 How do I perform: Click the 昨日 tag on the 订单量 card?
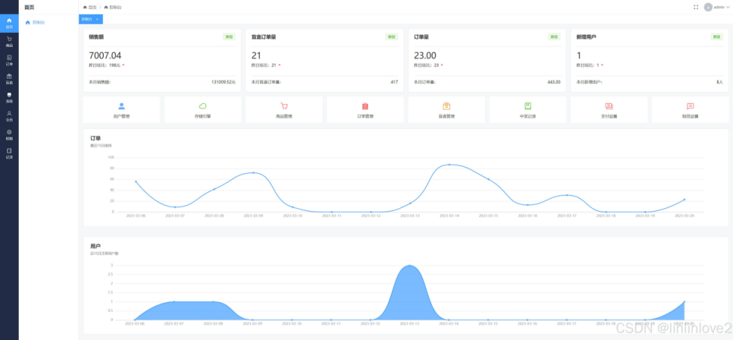point(554,36)
